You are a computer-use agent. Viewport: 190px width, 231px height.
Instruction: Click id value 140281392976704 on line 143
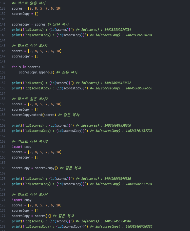[139, 35]
